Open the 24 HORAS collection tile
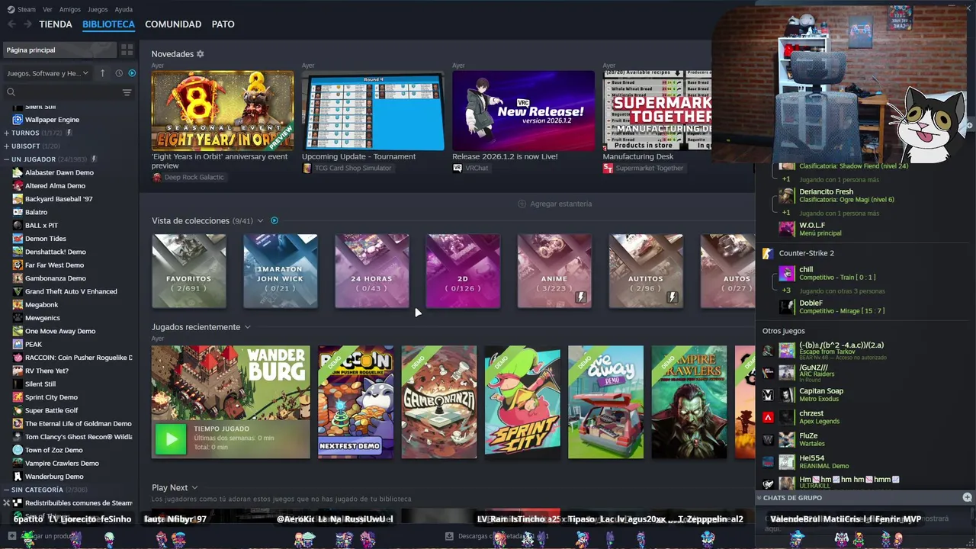The width and height of the screenshot is (976, 549). (371, 271)
